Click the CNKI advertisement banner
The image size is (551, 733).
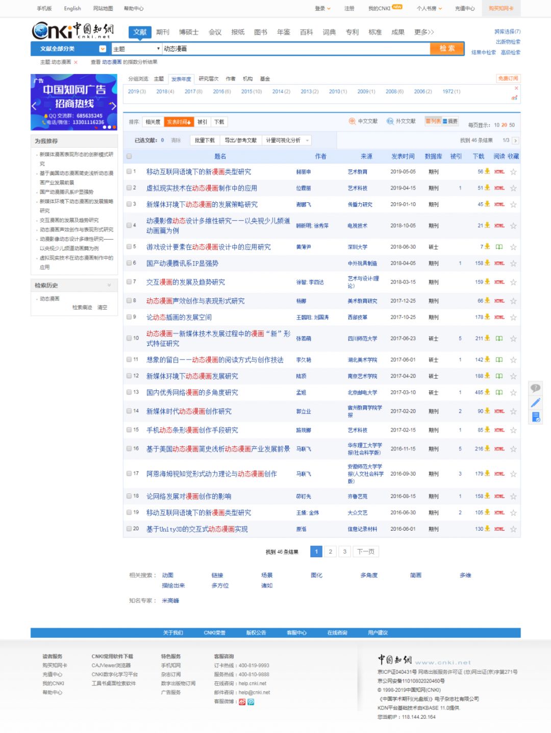click(x=74, y=102)
